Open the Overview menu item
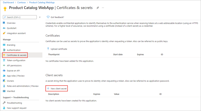The image size is (201, 111). click(x=11, y=23)
